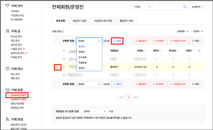Open 게시판지기 관리 in the sidebar
213x130 pixels.
click(x=18, y=100)
